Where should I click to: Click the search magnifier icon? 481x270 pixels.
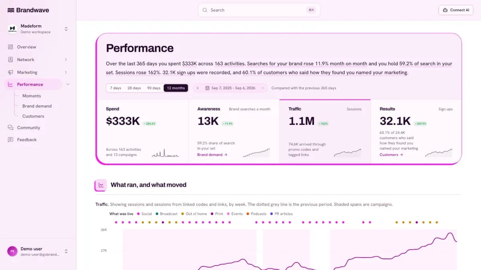tap(205, 10)
